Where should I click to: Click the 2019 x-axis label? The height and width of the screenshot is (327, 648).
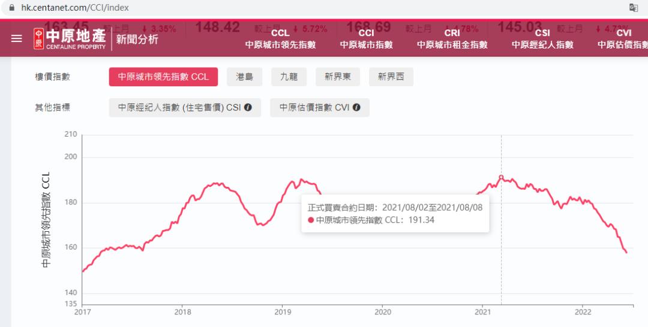[x=283, y=312]
